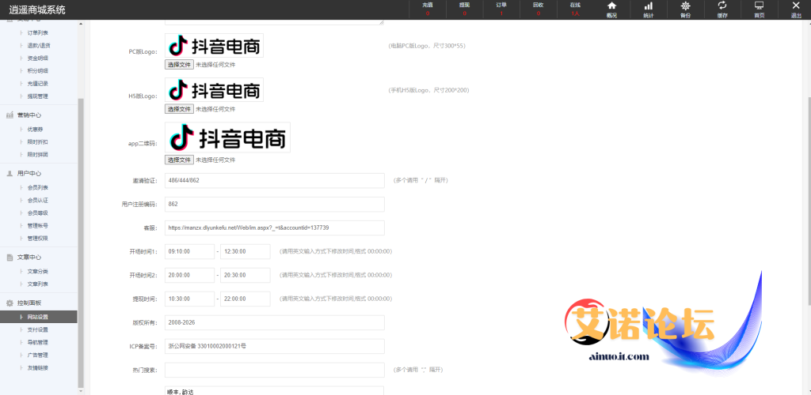Open 积分明细 in the sidebar
This screenshot has width=811, height=395.
[x=38, y=70]
